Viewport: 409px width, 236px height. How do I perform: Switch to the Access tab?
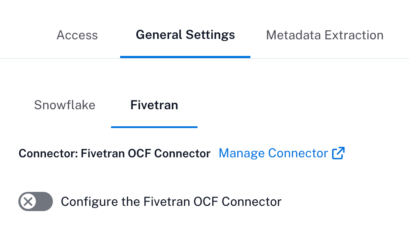(77, 35)
